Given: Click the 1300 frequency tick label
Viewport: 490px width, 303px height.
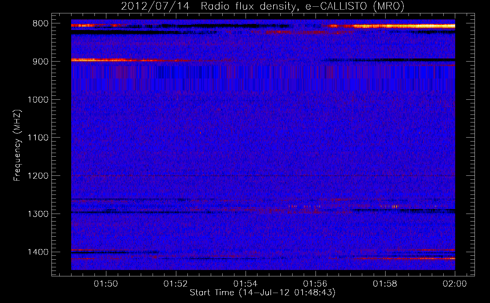Looking at the screenshot, I should pyautogui.click(x=38, y=214).
